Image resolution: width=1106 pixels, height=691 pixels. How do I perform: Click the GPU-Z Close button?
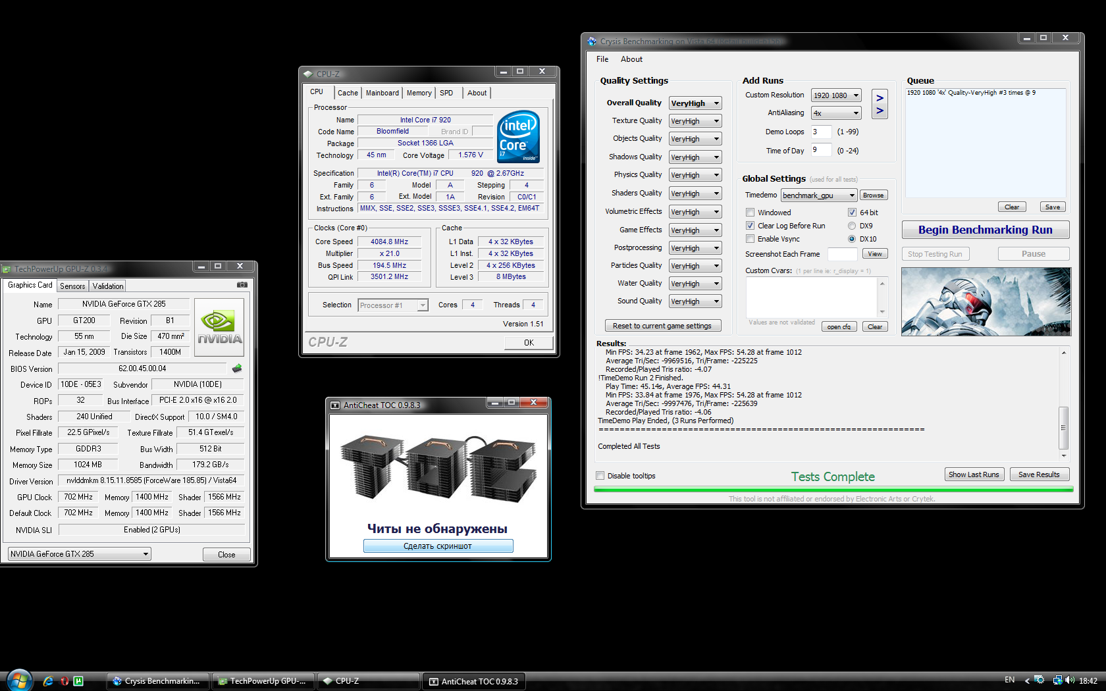(226, 555)
